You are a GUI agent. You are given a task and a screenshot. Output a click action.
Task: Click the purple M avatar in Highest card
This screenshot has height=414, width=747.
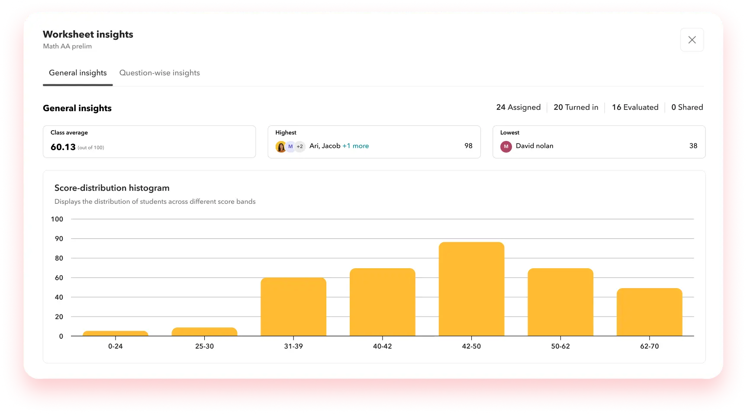point(290,147)
